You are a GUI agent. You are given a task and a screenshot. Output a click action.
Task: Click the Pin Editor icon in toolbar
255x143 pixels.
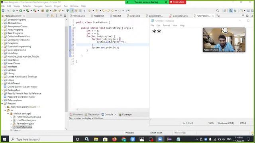[x=128, y=11]
